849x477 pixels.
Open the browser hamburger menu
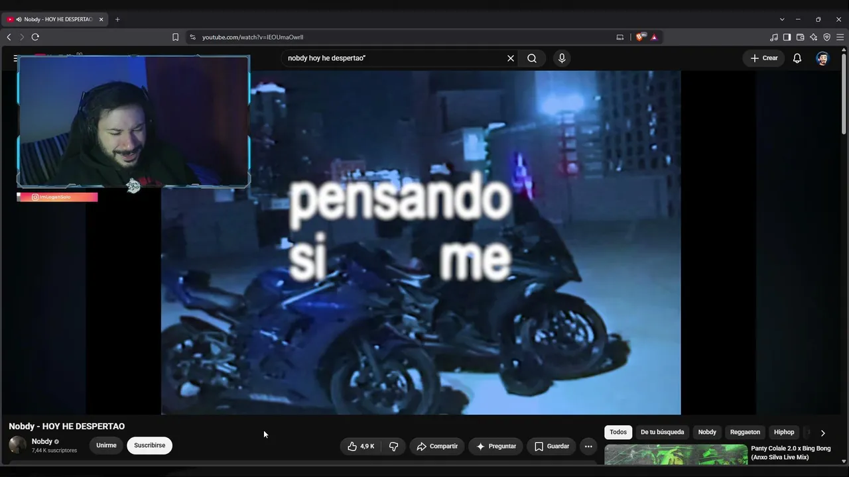[840, 37]
